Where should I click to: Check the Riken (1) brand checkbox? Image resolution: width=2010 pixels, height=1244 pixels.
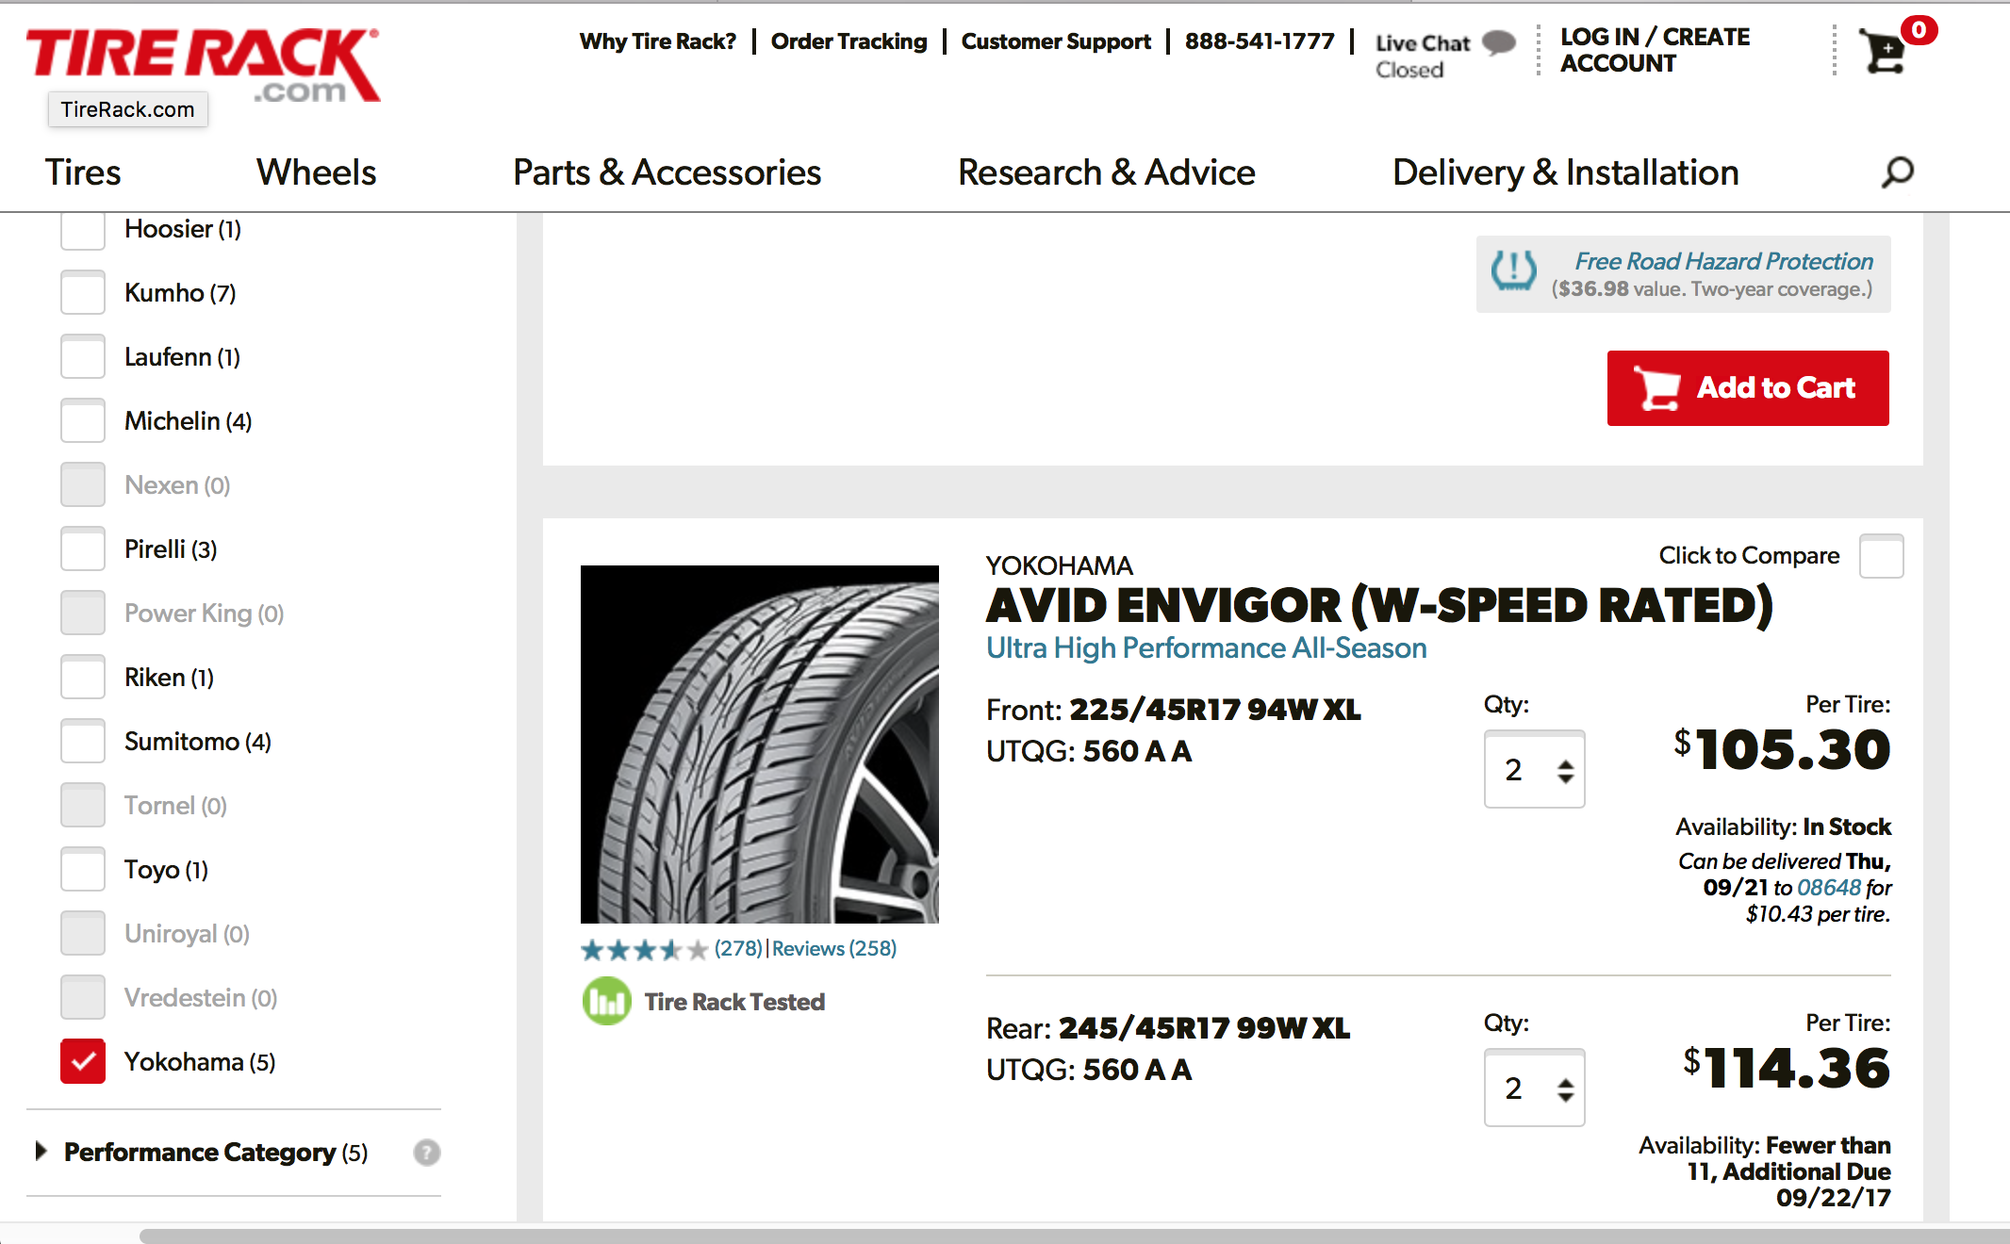click(83, 678)
